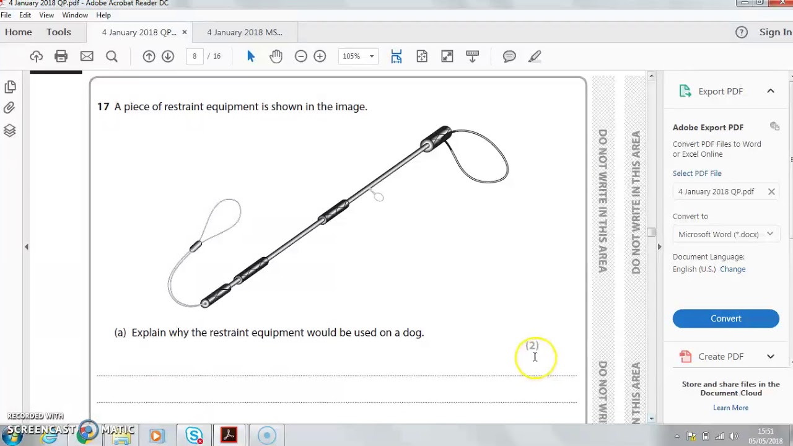Show hidden system tray icons

point(677,436)
